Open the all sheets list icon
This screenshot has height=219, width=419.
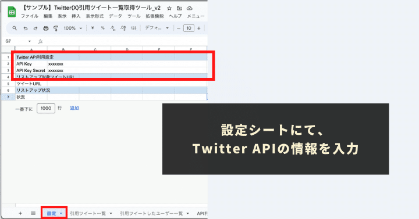pyautogui.click(x=33, y=213)
